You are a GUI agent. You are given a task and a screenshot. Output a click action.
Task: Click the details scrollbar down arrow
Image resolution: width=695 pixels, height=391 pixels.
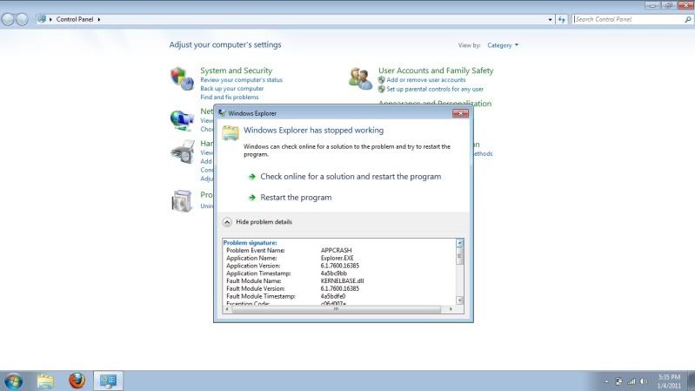[x=459, y=300]
